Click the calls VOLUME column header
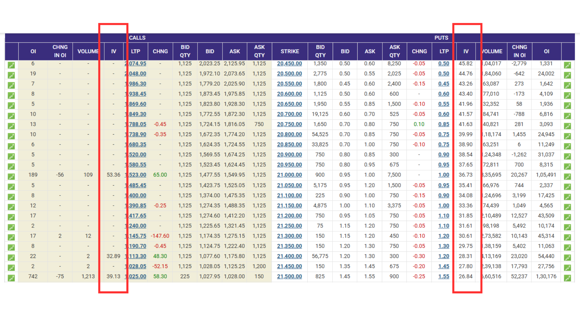Screen dimensions: 580x326 pyautogui.click(x=88, y=51)
